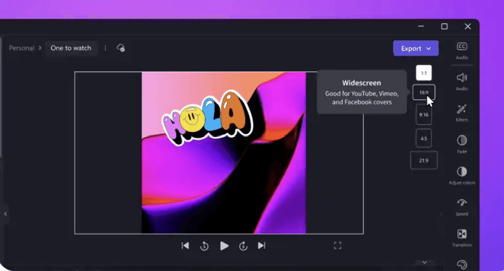Open the Fade panel
The image size is (504, 271).
461,144
